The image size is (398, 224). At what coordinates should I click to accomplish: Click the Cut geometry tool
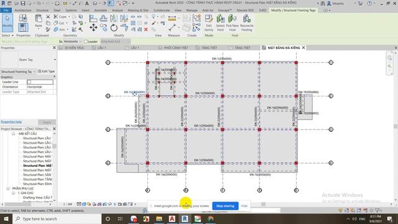(x=59, y=23)
